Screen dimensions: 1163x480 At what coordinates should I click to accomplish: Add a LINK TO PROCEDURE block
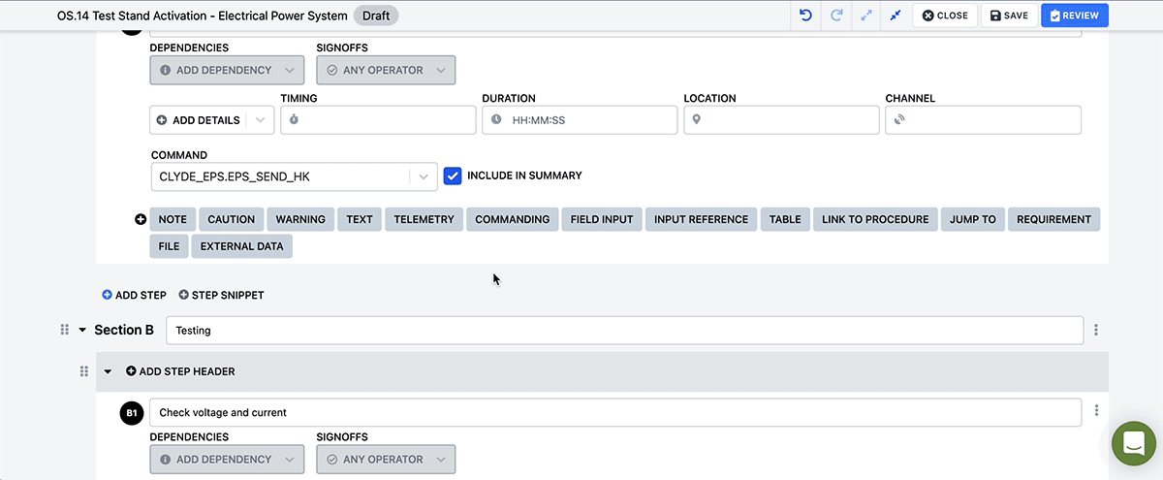(875, 219)
